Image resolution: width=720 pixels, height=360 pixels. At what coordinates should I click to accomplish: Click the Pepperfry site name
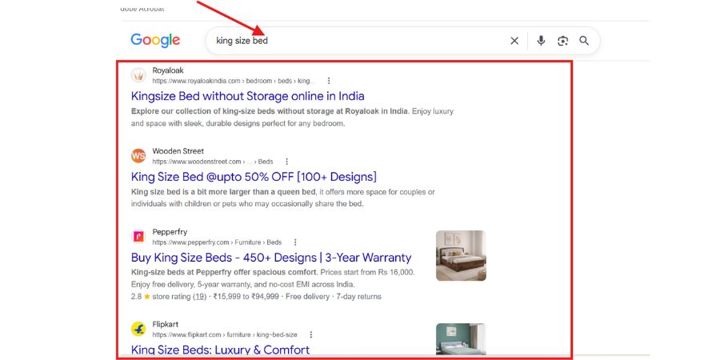[170, 232]
